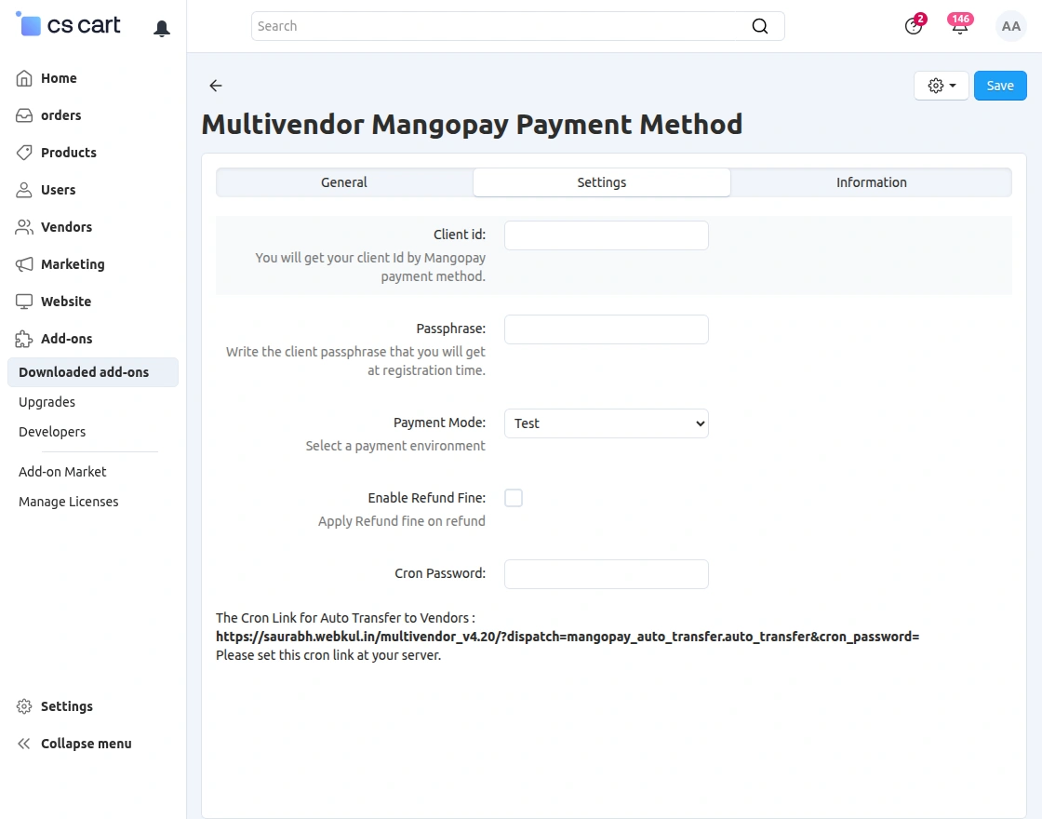Open notifications with badge 146

point(959,25)
